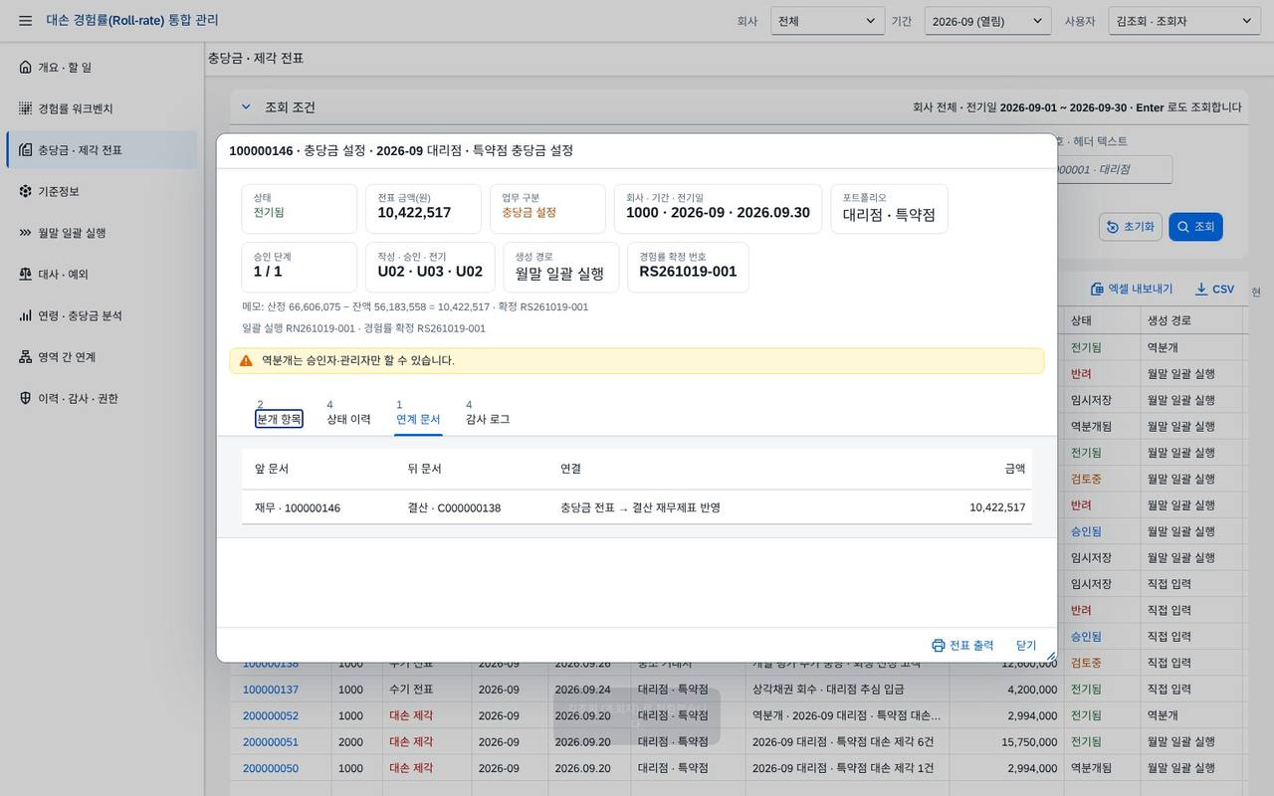Collapse the 조회 조건 section
The height and width of the screenshot is (796, 1274).
(x=246, y=106)
